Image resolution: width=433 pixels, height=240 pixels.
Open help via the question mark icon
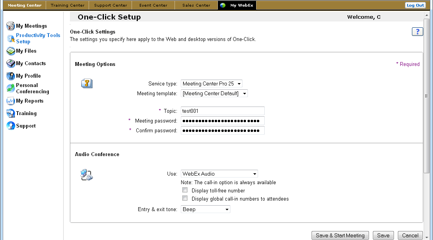(x=417, y=32)
